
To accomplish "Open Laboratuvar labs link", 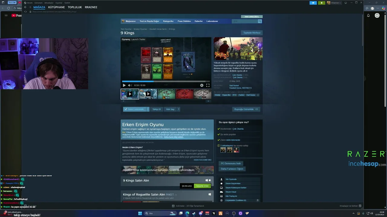I will [212, 21].
